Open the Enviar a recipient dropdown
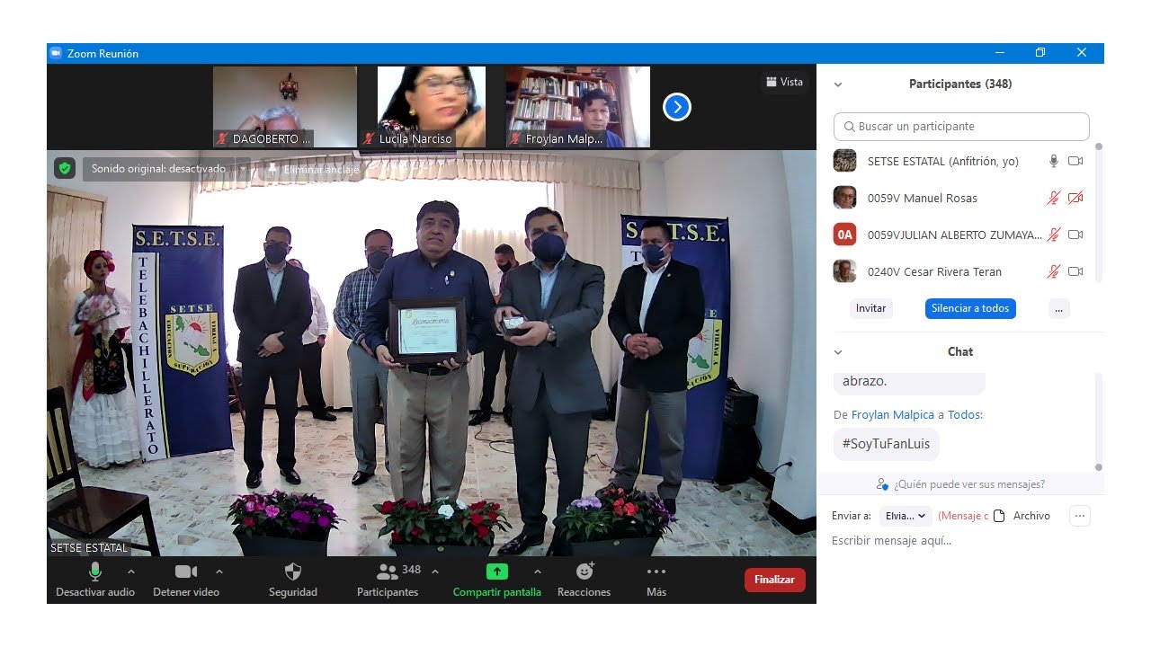1151x647 pixels. point(905,516)
